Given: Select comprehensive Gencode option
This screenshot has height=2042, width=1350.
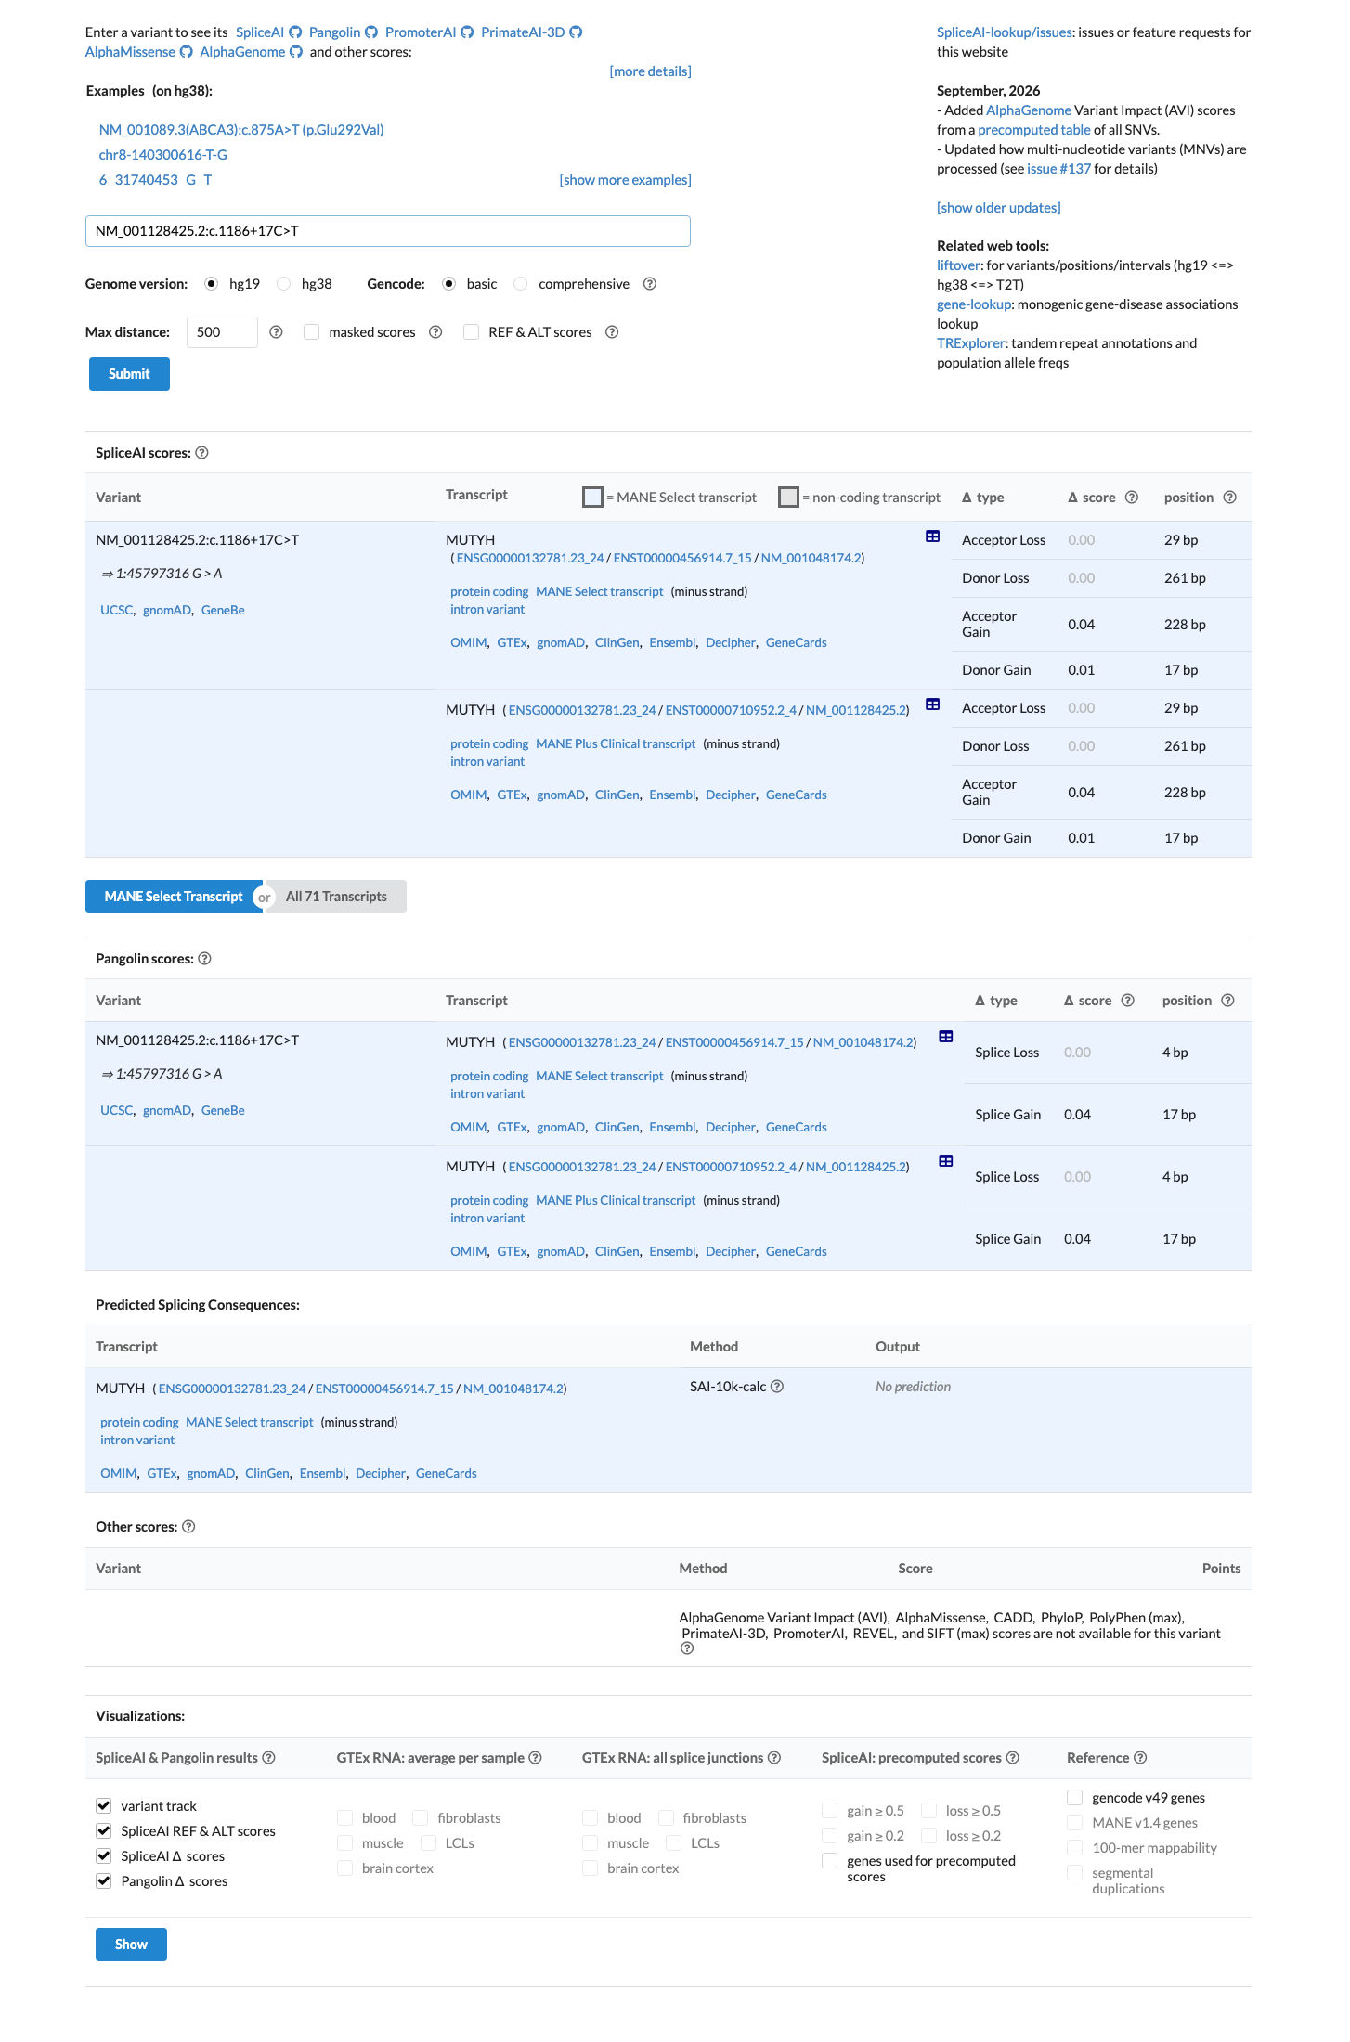Looking at the screenshot, I should click(521, 284).
